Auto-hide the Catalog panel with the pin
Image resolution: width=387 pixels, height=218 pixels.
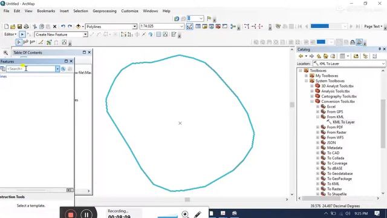click(x=380, y=49)
